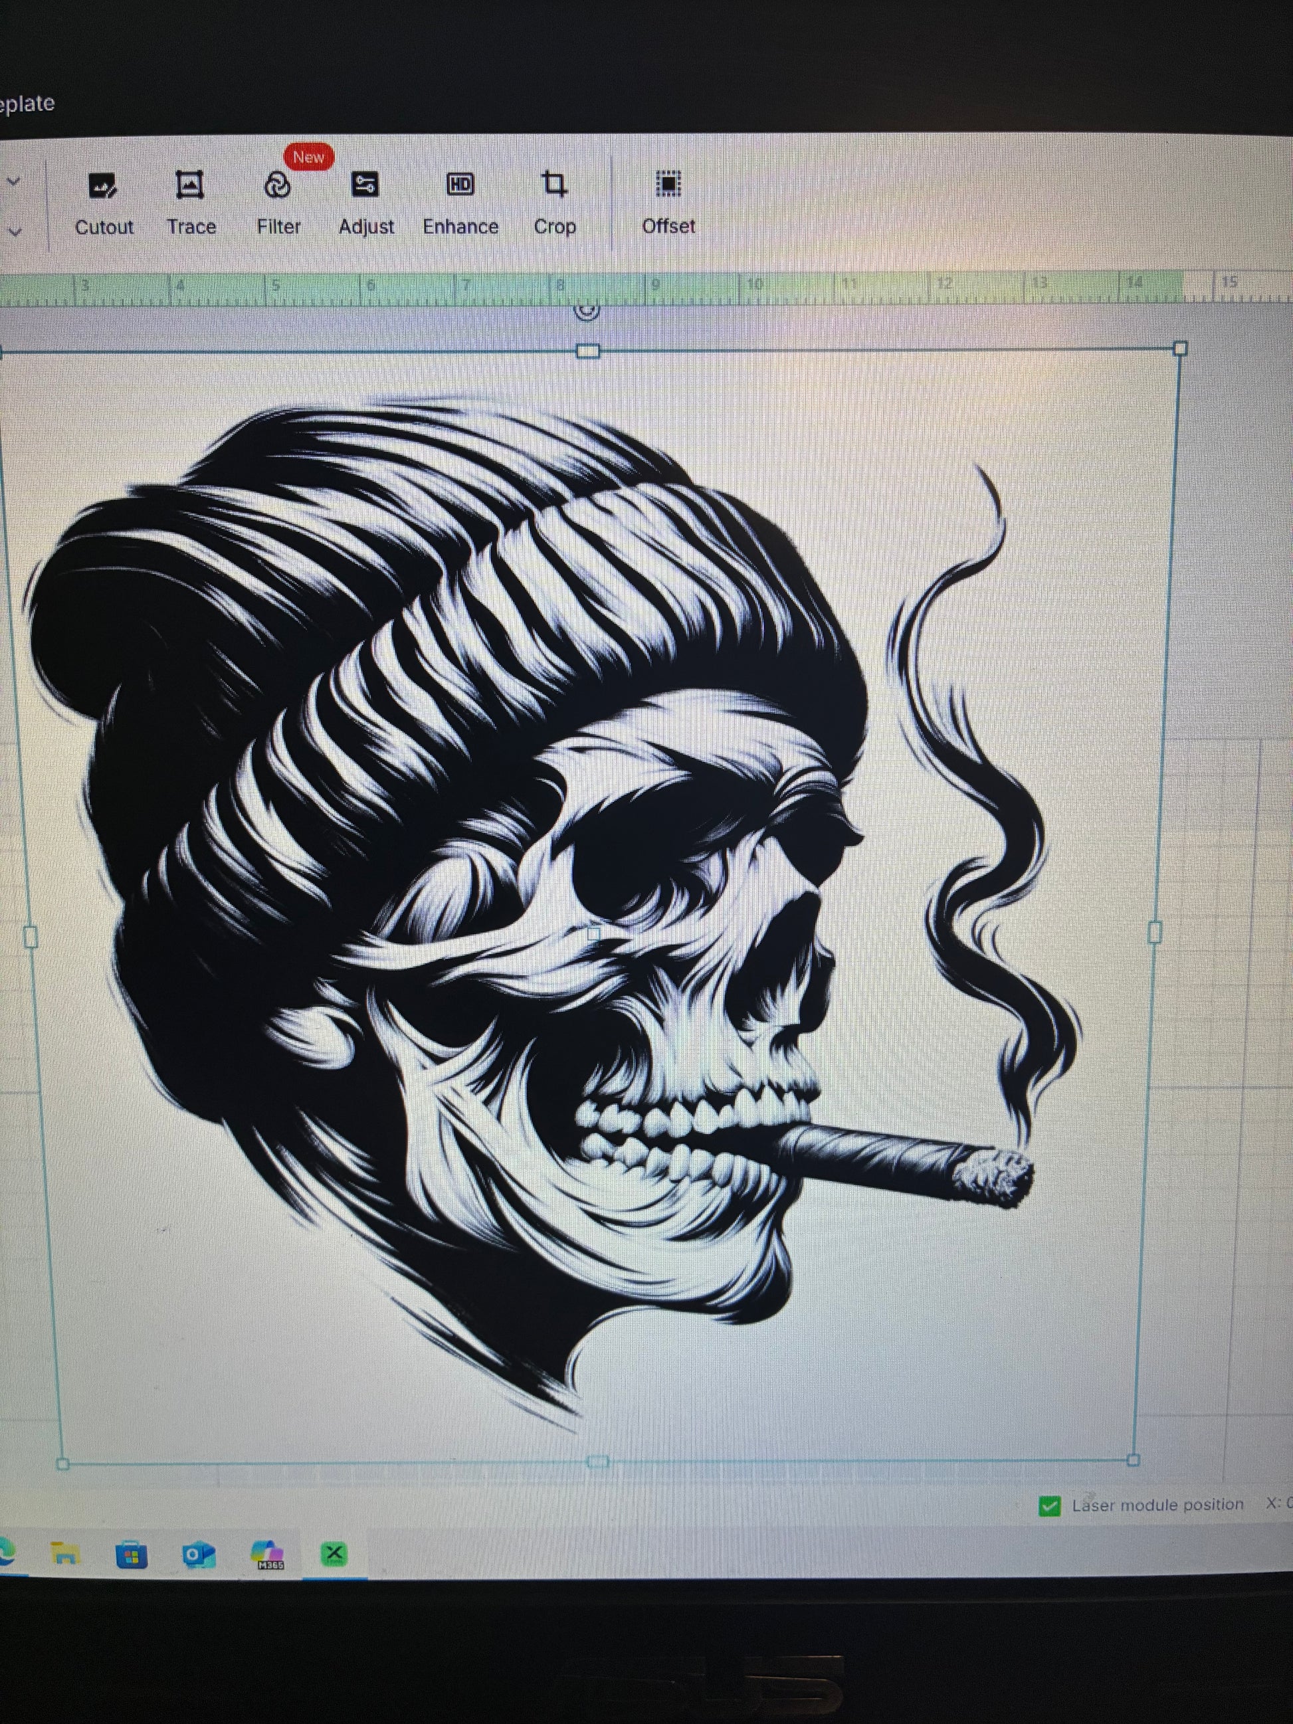Select the skull image on canvas
The height and width of the screenshot is (1724, 1293).
pyautogui.click(x=546, y=896)
